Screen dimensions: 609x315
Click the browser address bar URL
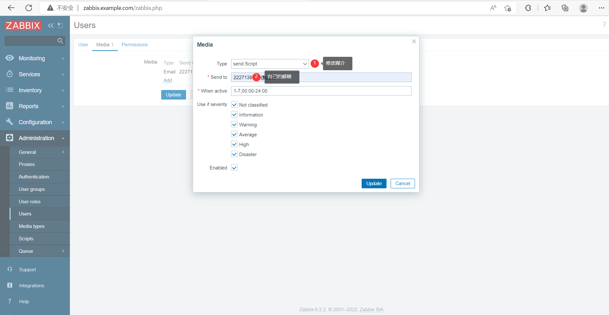point(123,8)
